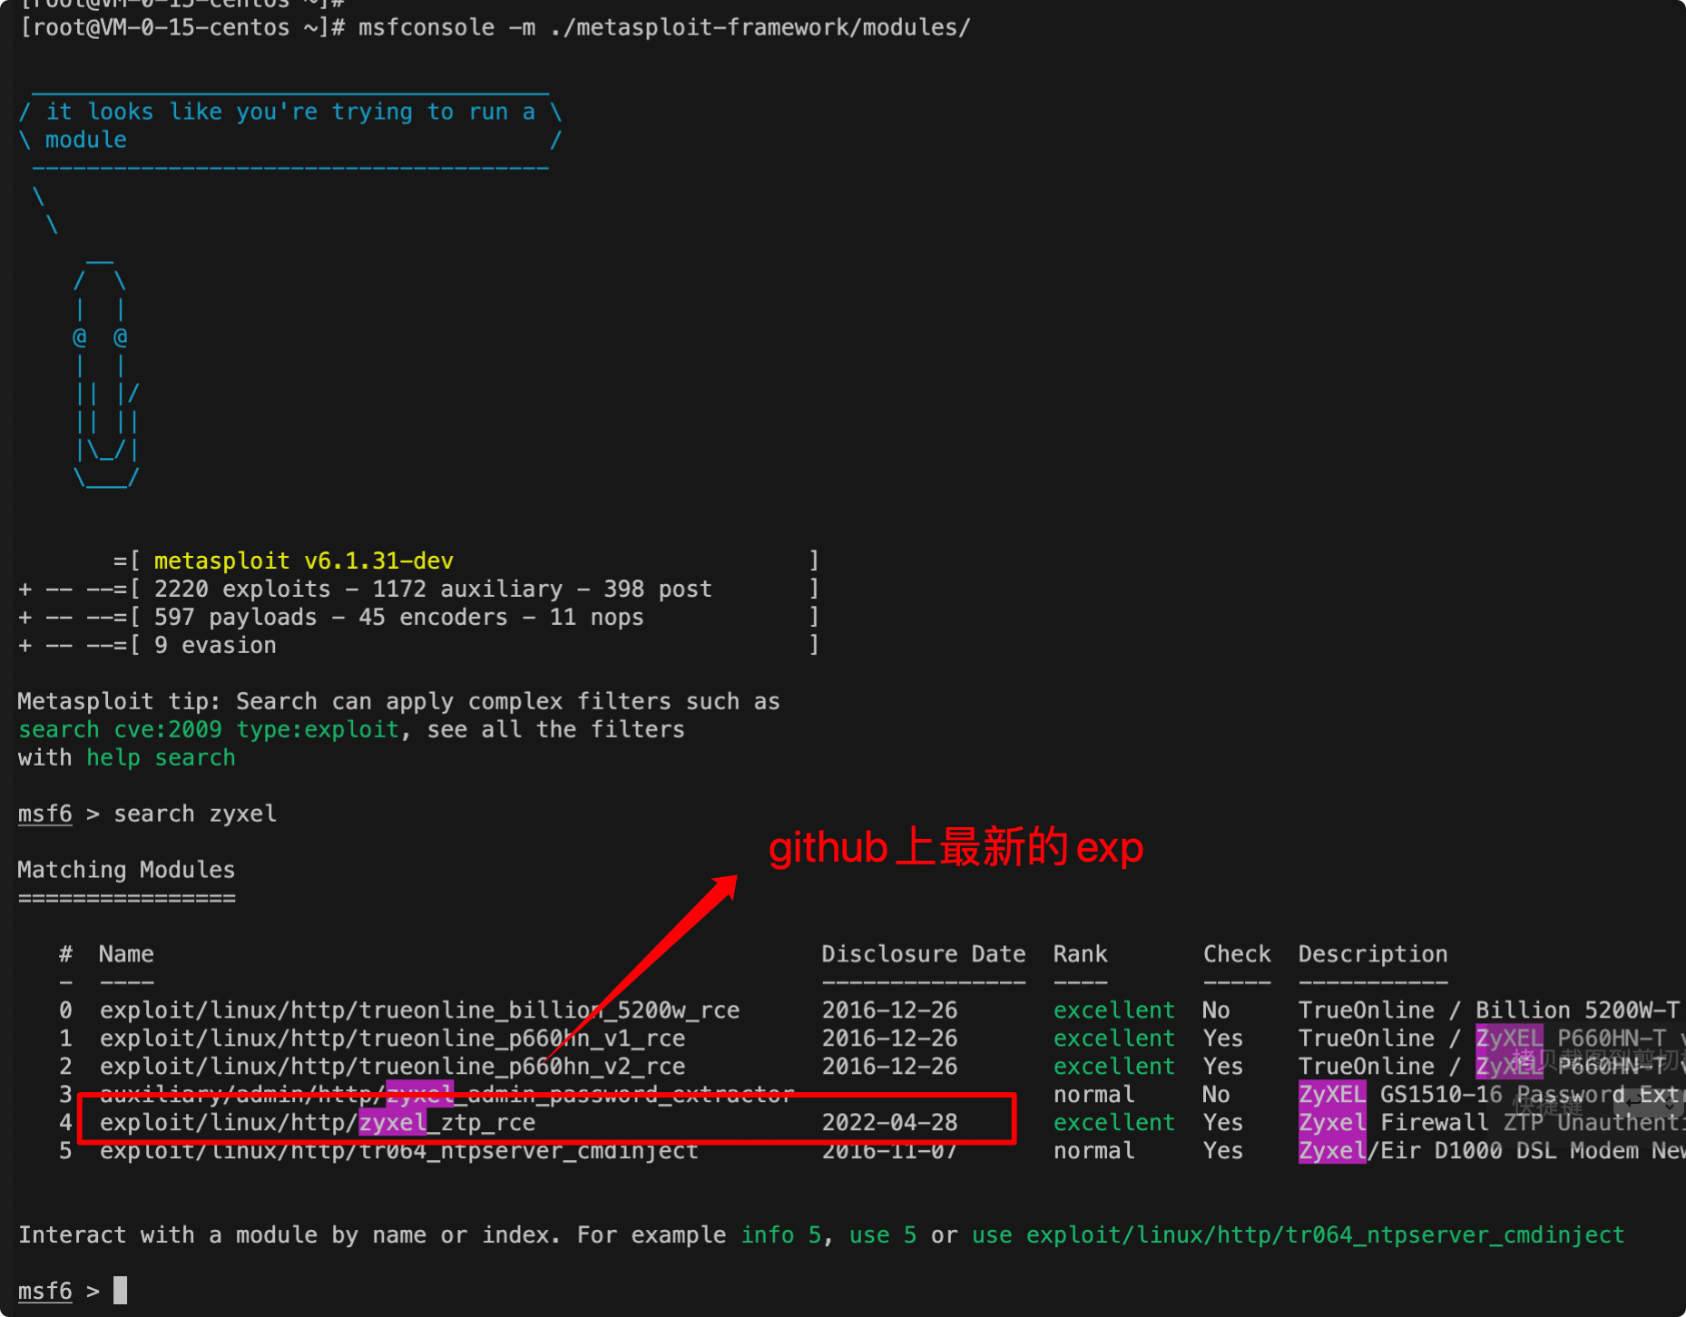Image resolution: width=1686 pixels, height=1317 pixels.
Task: Click the 'search zyxel' command text
Action: [x=195, y=814]
